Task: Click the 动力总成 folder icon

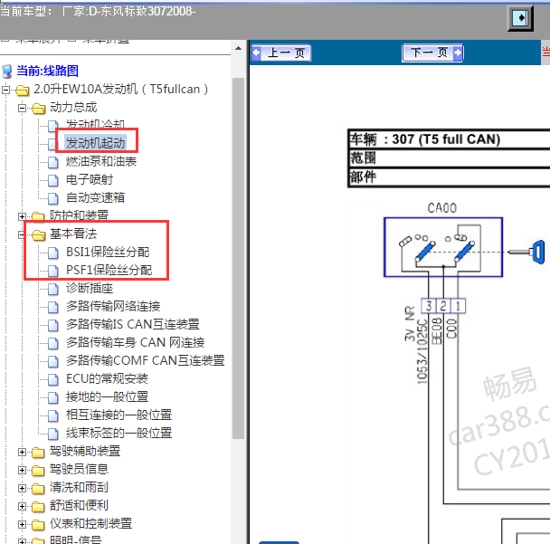Action: pos(39,109)
